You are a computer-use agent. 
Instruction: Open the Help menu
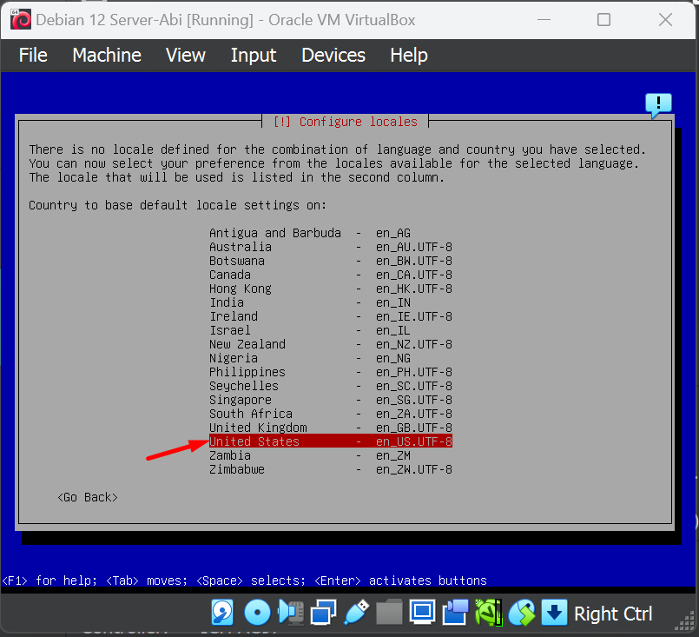coord(409,56)
